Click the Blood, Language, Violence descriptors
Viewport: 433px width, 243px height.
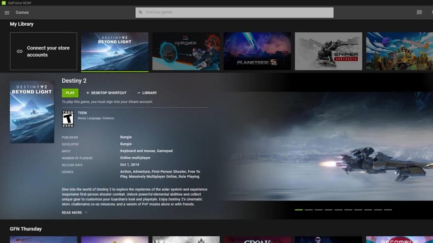point(96,118)
